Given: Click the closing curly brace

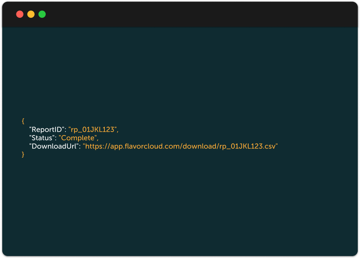Looking at the screenshot, I should [x=23, y=155].
